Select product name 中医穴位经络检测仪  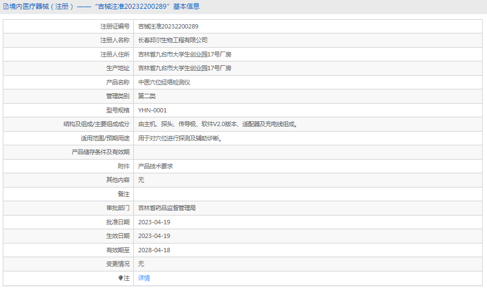(164, 82)
